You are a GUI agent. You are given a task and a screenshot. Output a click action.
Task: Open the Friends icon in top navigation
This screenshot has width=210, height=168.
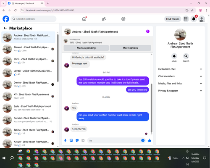104,19
